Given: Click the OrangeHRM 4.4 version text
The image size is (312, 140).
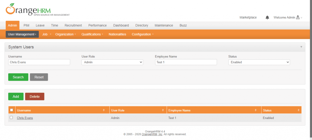Looking at the screenshot, I should click(155, 131).
